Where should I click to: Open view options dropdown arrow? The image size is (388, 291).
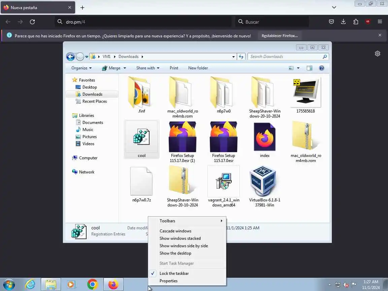(298, 68)
